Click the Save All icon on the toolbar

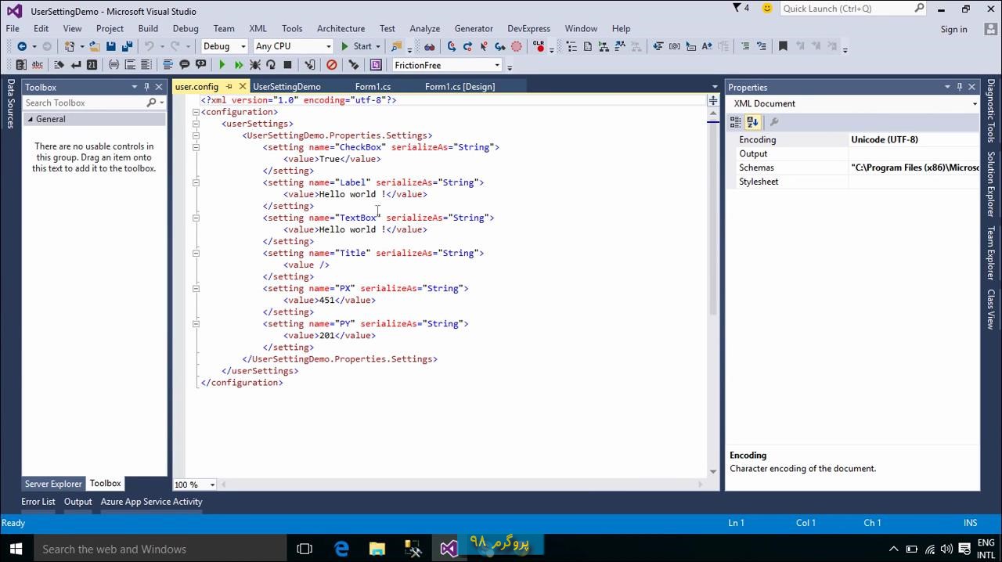126,45
